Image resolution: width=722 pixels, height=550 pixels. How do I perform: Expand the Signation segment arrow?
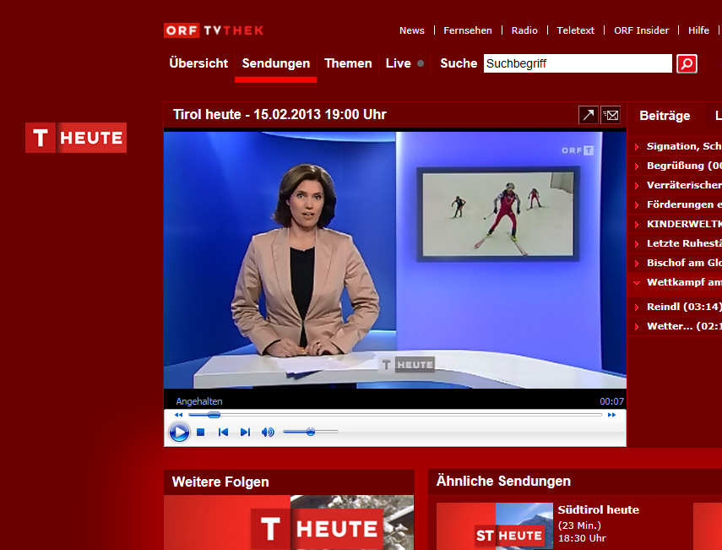coord(637,147)
